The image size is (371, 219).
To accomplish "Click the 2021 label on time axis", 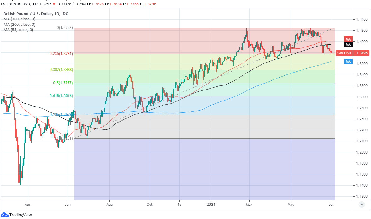I will (211, 204).
